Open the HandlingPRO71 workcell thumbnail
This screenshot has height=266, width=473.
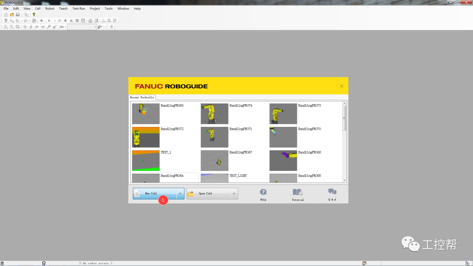coord(215,137)
